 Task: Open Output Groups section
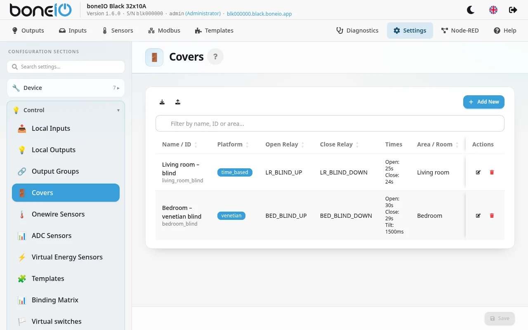point(66,171)
